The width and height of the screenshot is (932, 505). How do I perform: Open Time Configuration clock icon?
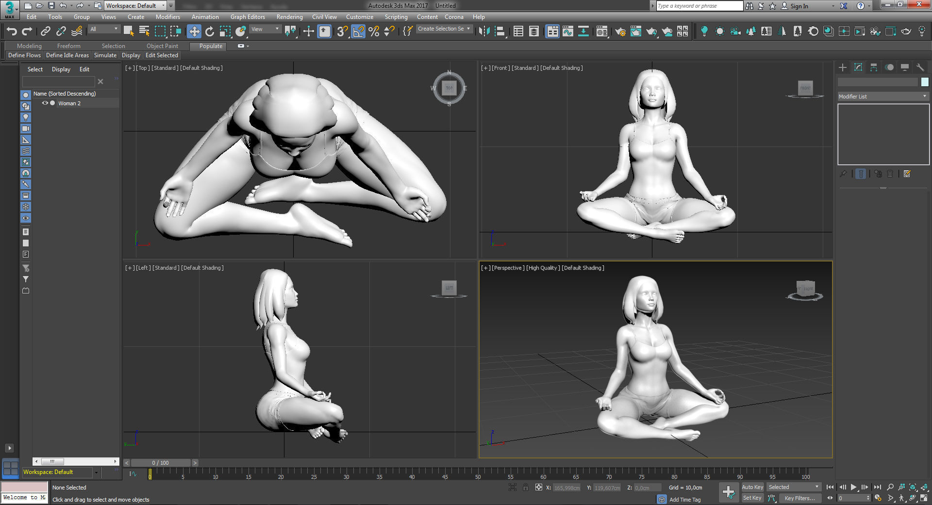[878, 498]
